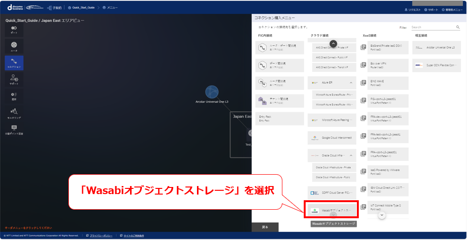
Task: Open the 管理者メニュー header menu
Action: (x=452, y=10)
